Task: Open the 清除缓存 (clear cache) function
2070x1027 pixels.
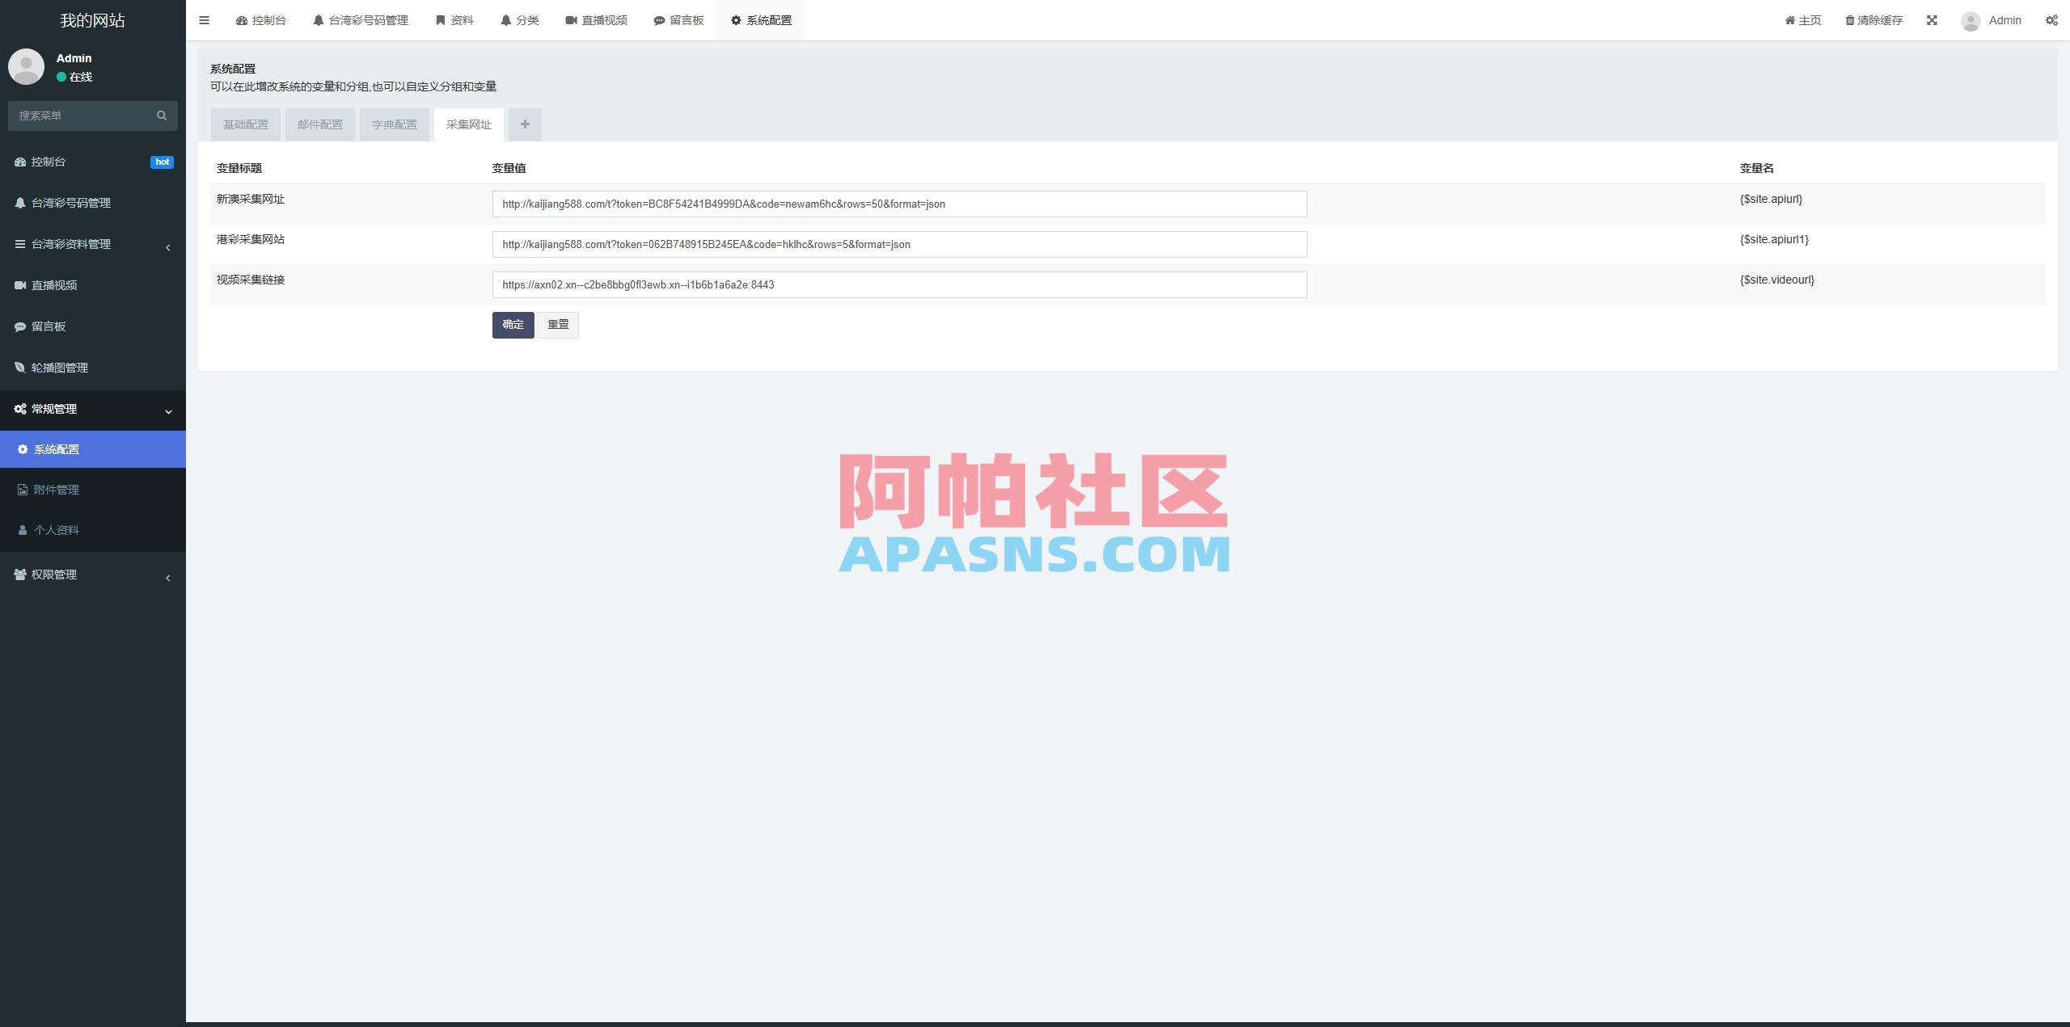Action: tap(1873, 19)
